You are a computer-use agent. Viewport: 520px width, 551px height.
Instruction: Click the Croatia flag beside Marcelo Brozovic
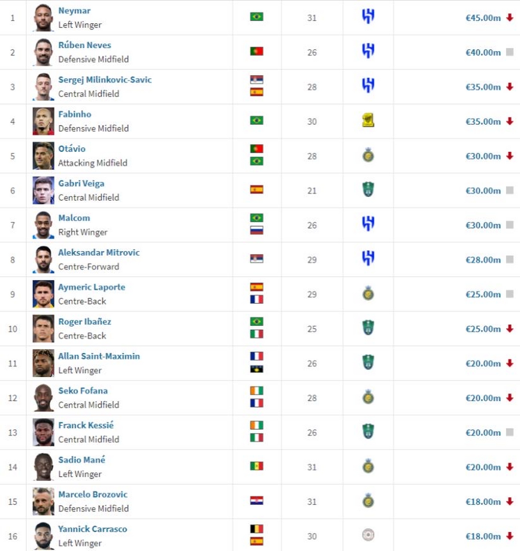(257, 501)
